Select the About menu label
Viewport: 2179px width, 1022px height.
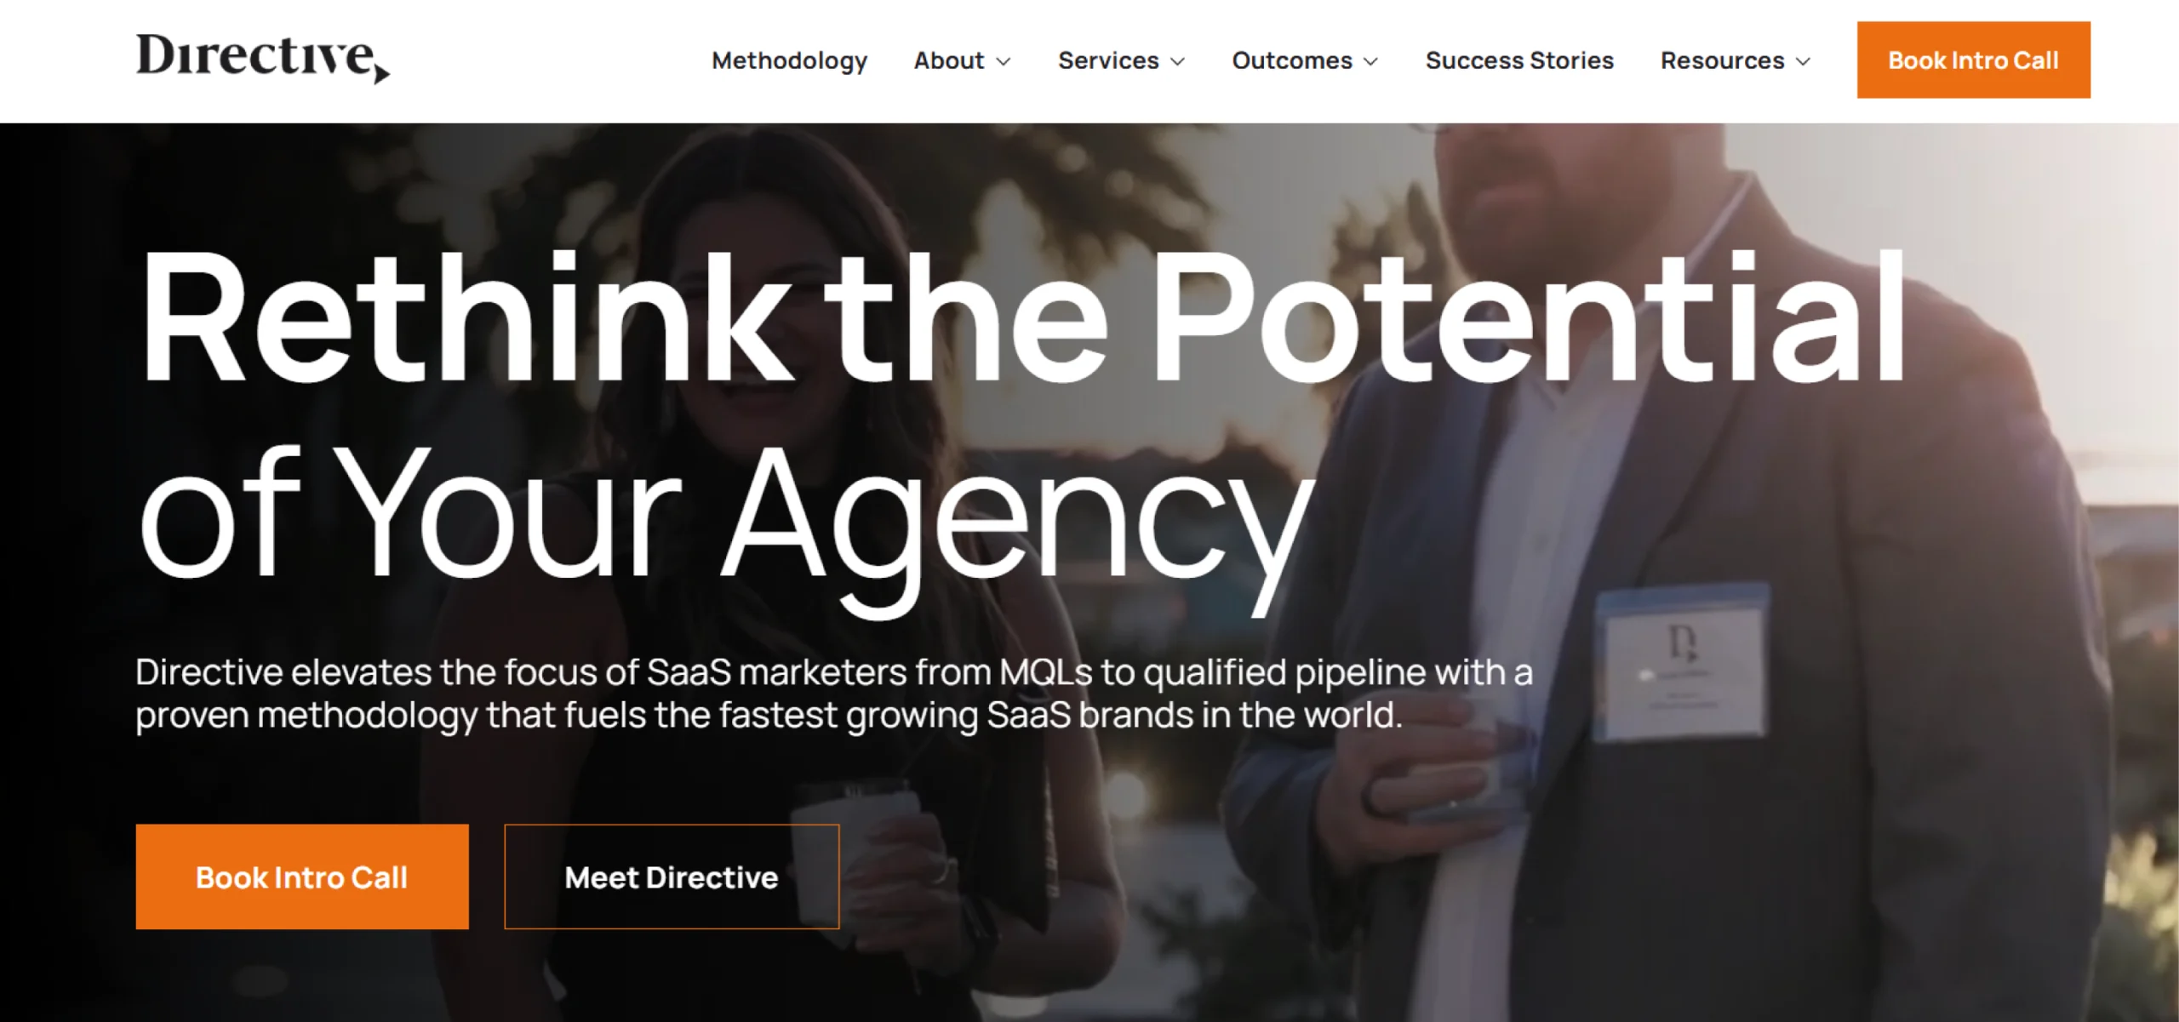(948, 60)
